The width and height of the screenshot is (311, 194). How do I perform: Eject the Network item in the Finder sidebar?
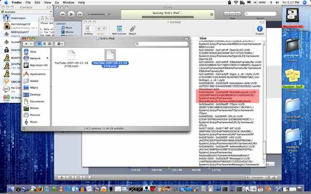[47, 58]
